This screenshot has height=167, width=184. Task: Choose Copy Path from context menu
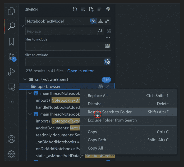coord(128,140)
